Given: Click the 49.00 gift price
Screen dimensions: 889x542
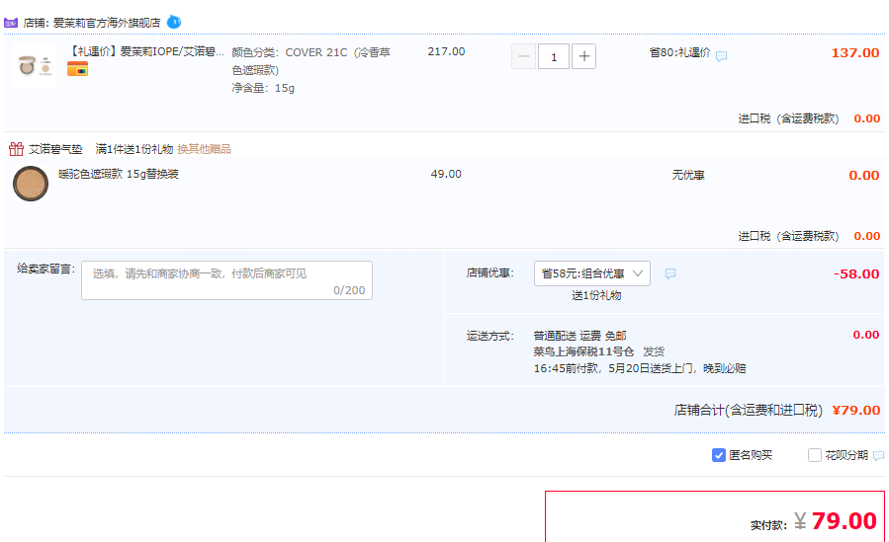Looking at the screenshot, I should 446,175.
